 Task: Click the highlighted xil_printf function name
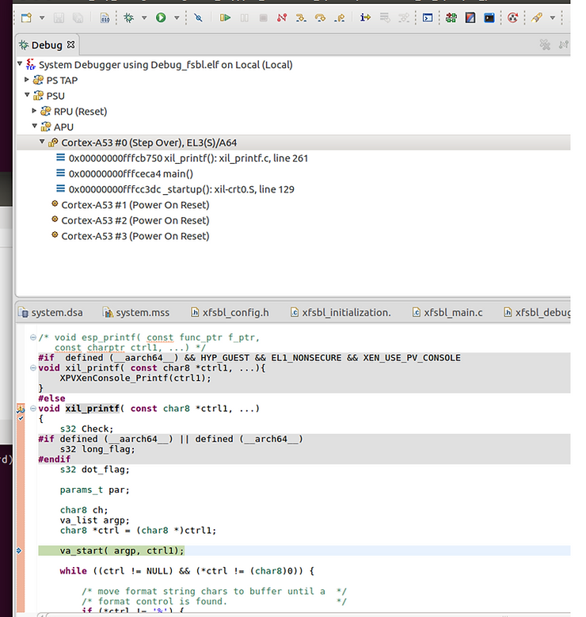point(92,409)
